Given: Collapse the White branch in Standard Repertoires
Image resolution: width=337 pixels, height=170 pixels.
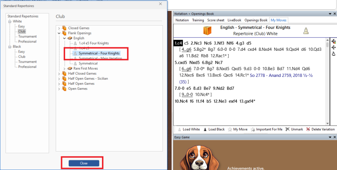Looking at the screenshot, I should (x=10, y=21).
